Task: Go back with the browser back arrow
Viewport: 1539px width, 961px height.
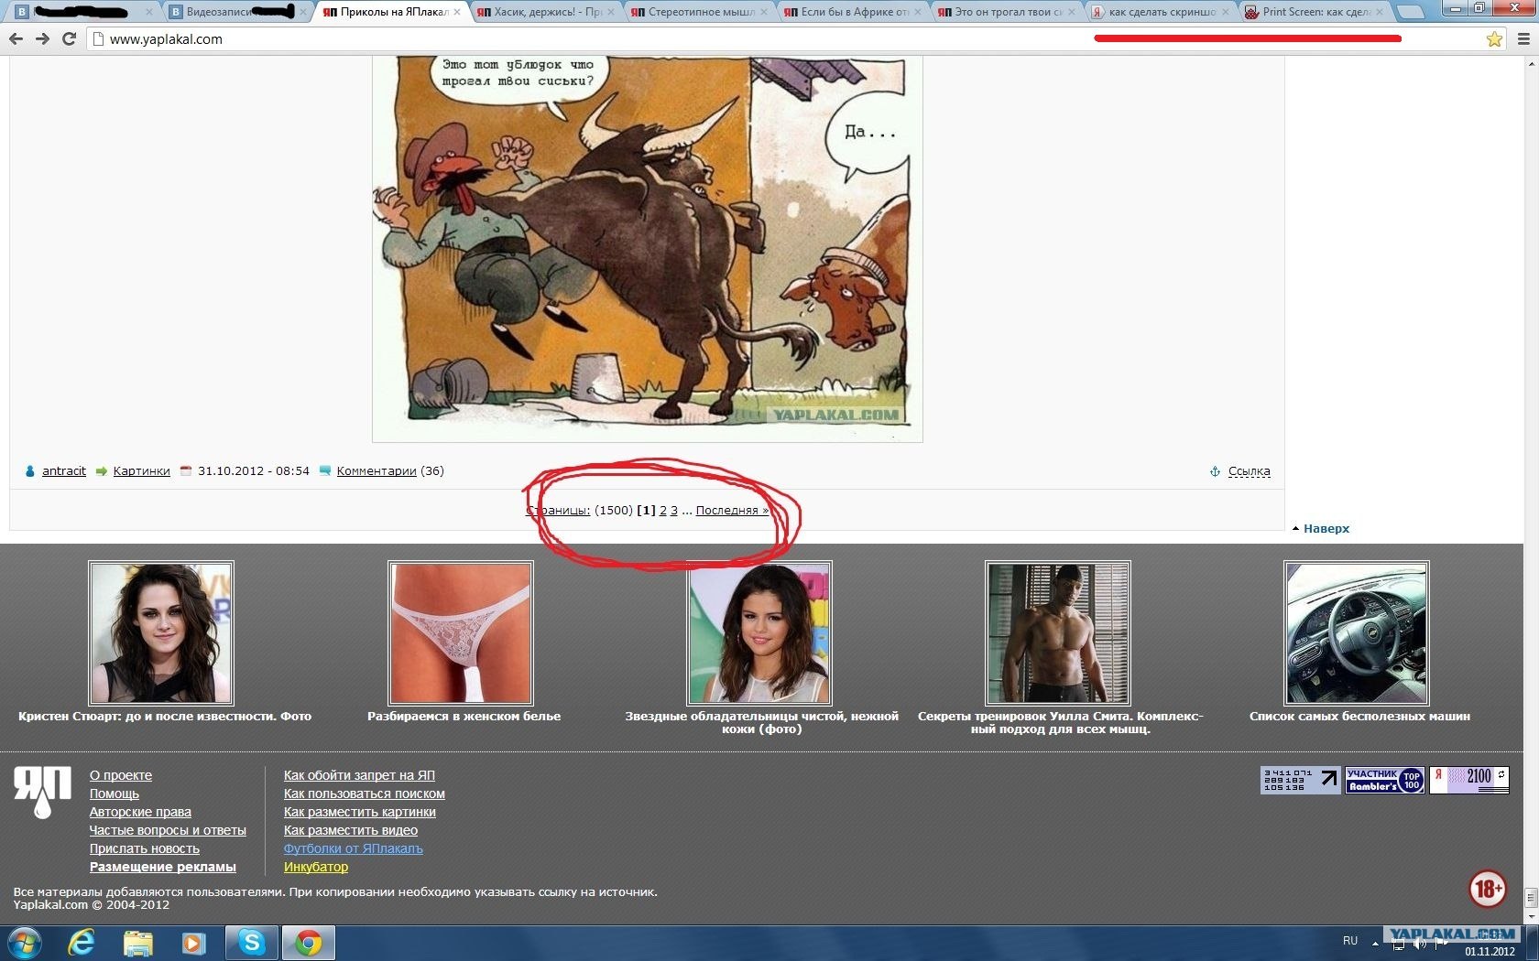Action: point(16,39)
